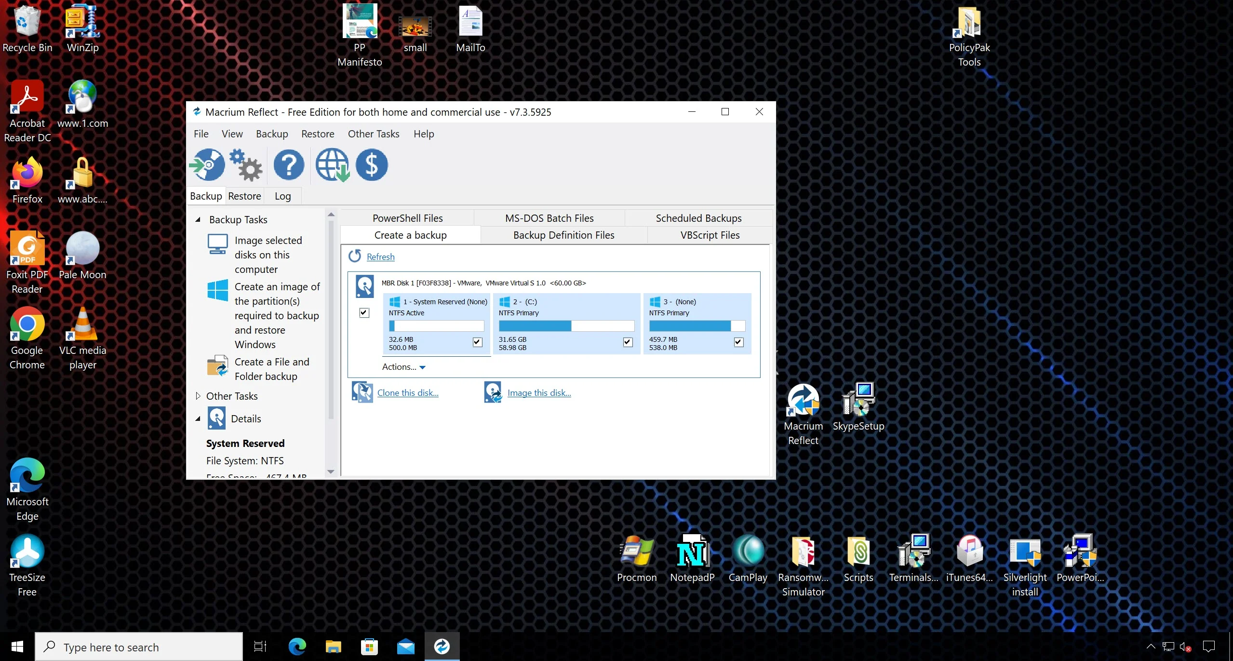
Task: Open the Backup Definition Files tab
Action: [563, 235]
